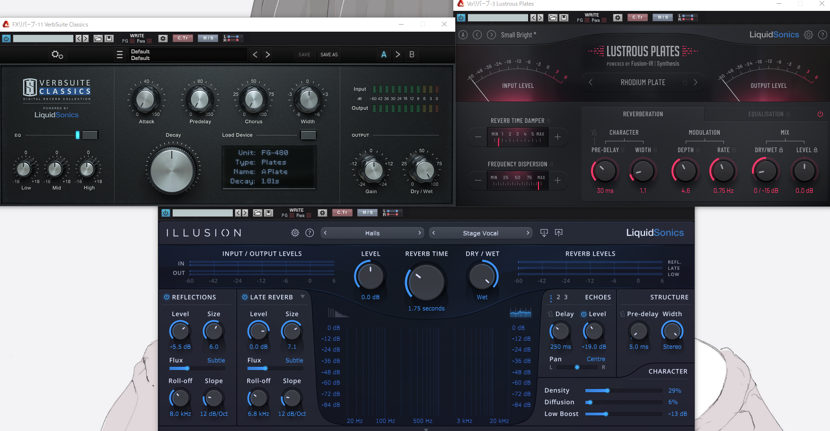This screenshot has height=431, width=830.
Task: Open the Illusion settings gear icon
Action: (x=295, y=233)
